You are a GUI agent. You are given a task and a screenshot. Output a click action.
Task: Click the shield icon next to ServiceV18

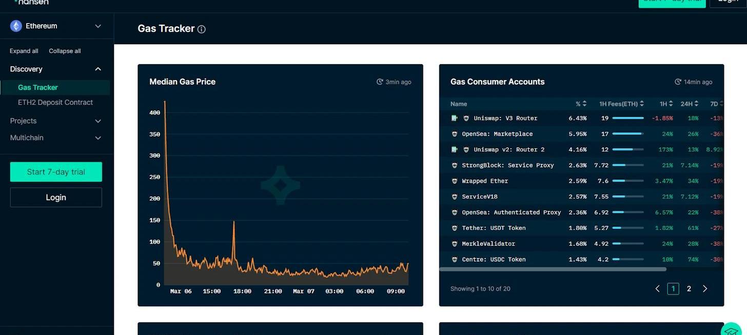455,196
